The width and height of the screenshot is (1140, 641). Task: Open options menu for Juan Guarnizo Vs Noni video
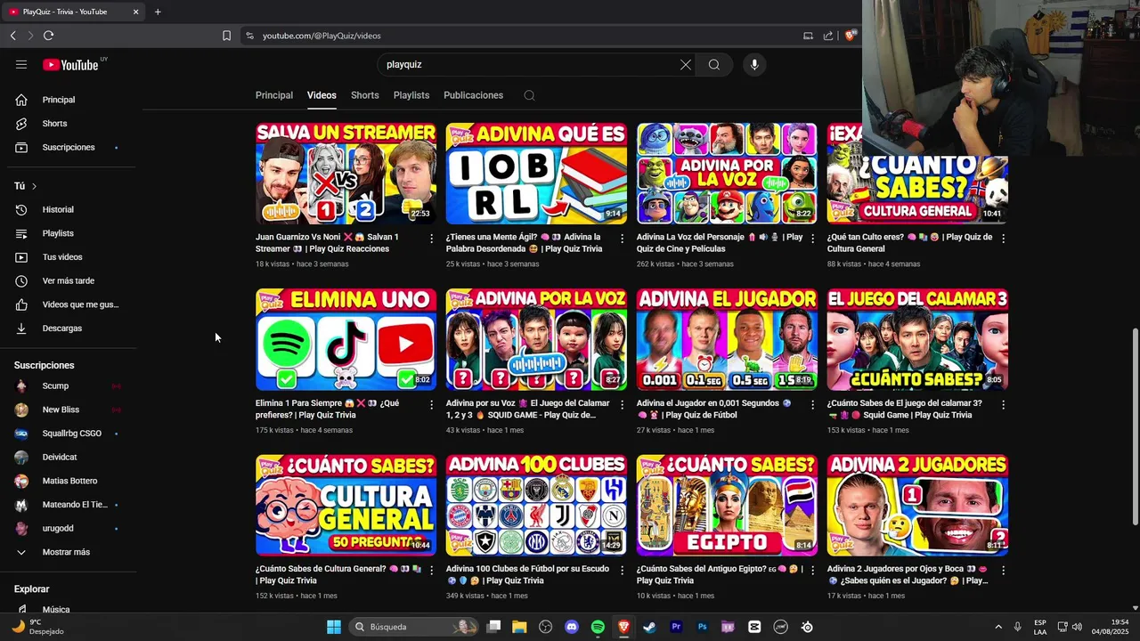click(x=432, y=239)
